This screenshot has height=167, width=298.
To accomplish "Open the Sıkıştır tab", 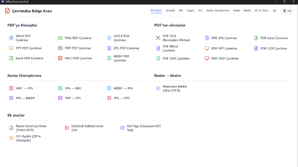I will [191, 10].
